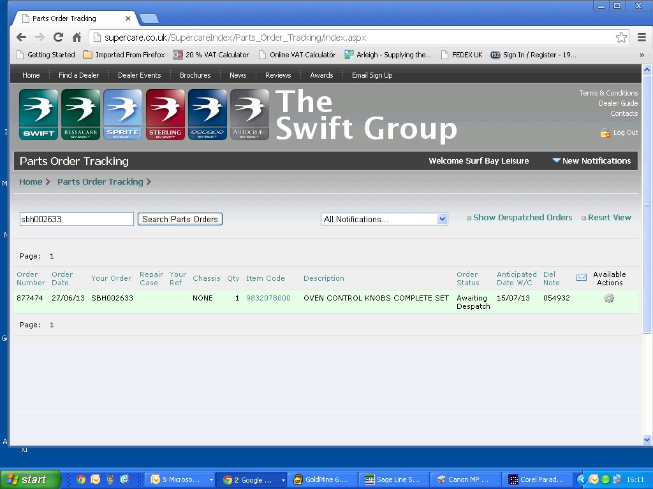Close the Parts Order Tracking tab
The height and width of the screenshot is (489, 653).
[128, 18]
